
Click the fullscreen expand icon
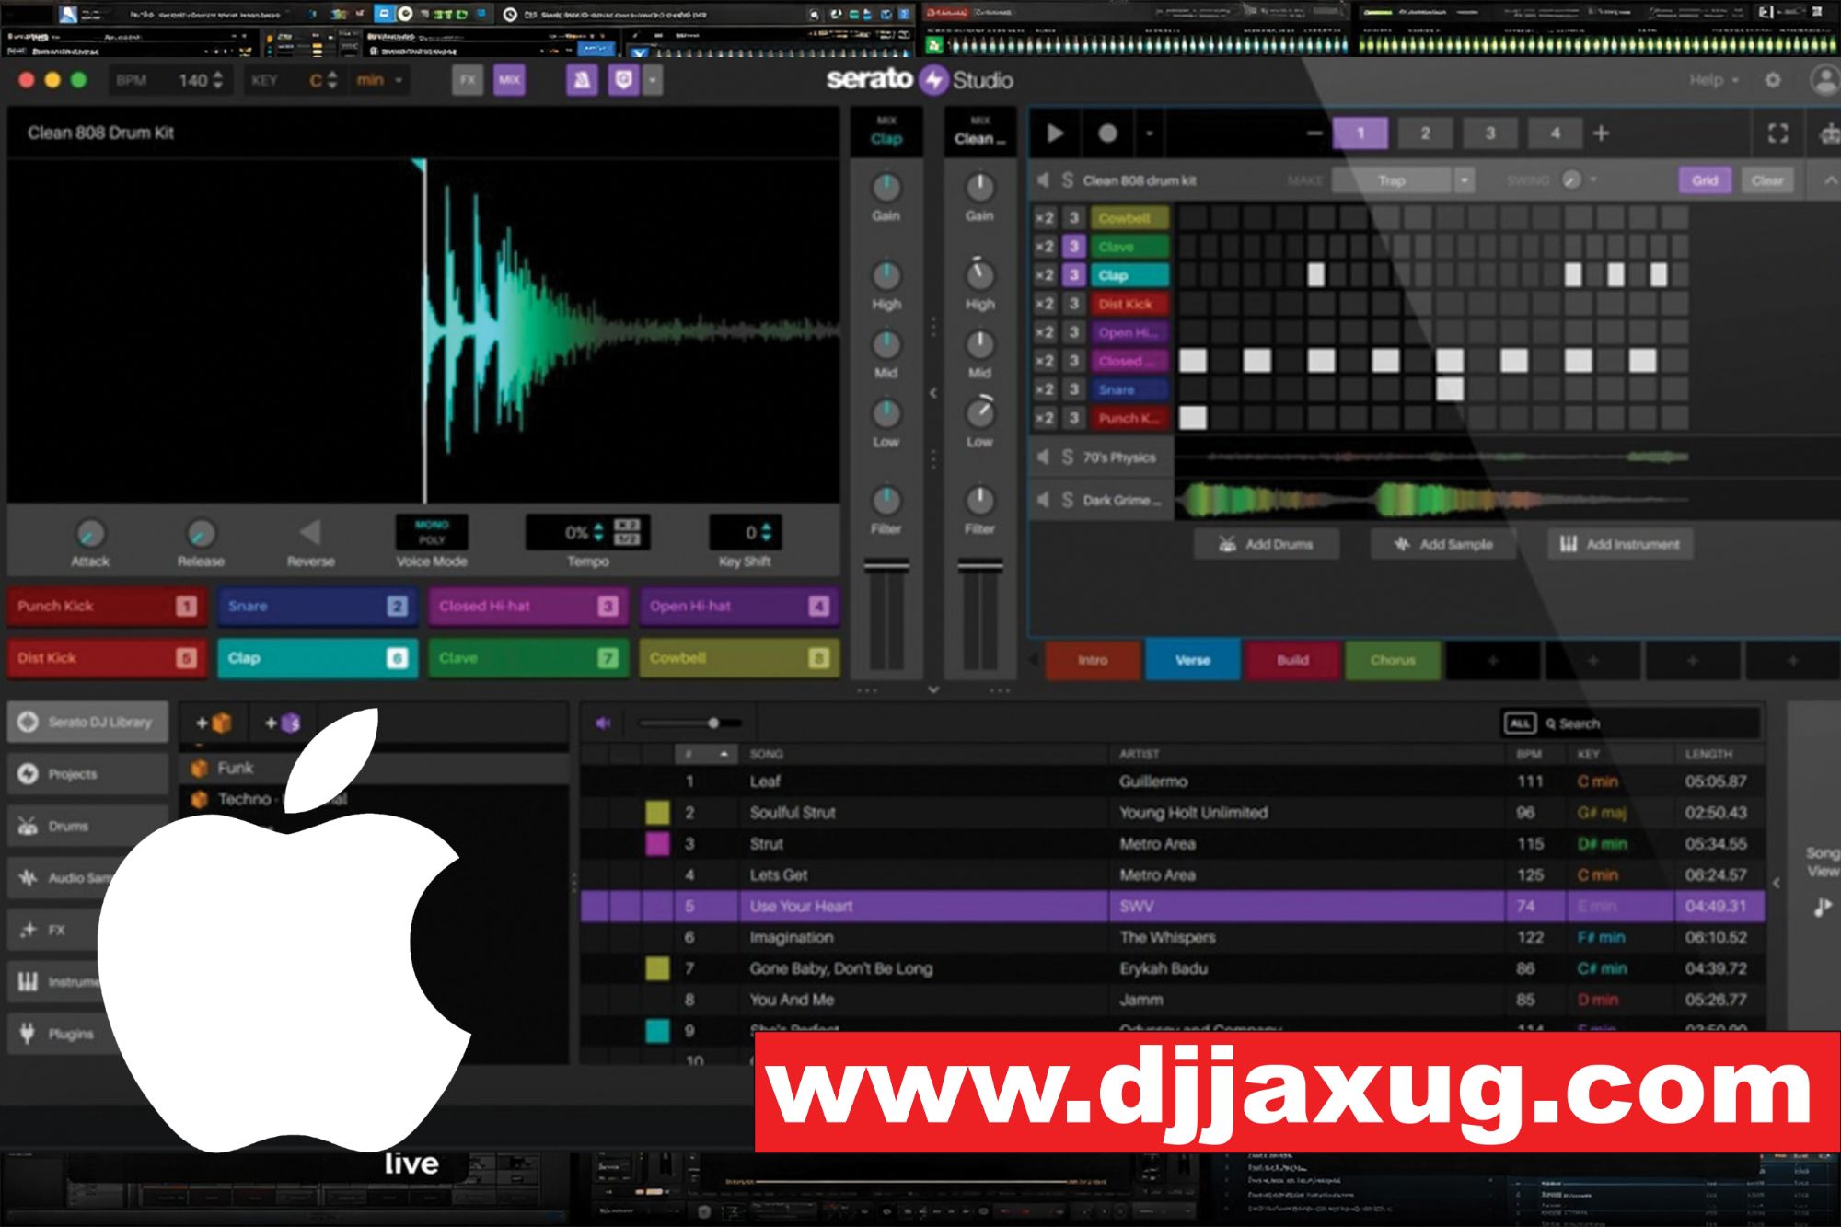[x=1777, y=133]
